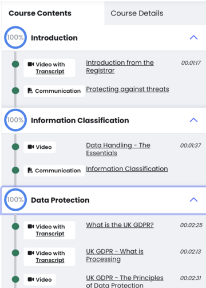Open the UK GDPR - What is Processing link
Image resolution: width=206 pixels, height=288 pixels.
click(x=114, y=255)
